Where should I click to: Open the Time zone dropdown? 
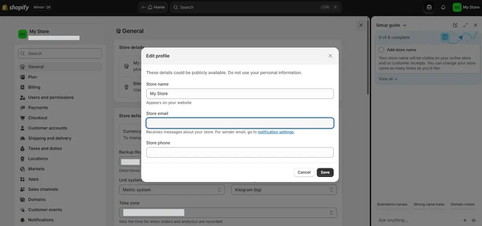click(228, 213)
